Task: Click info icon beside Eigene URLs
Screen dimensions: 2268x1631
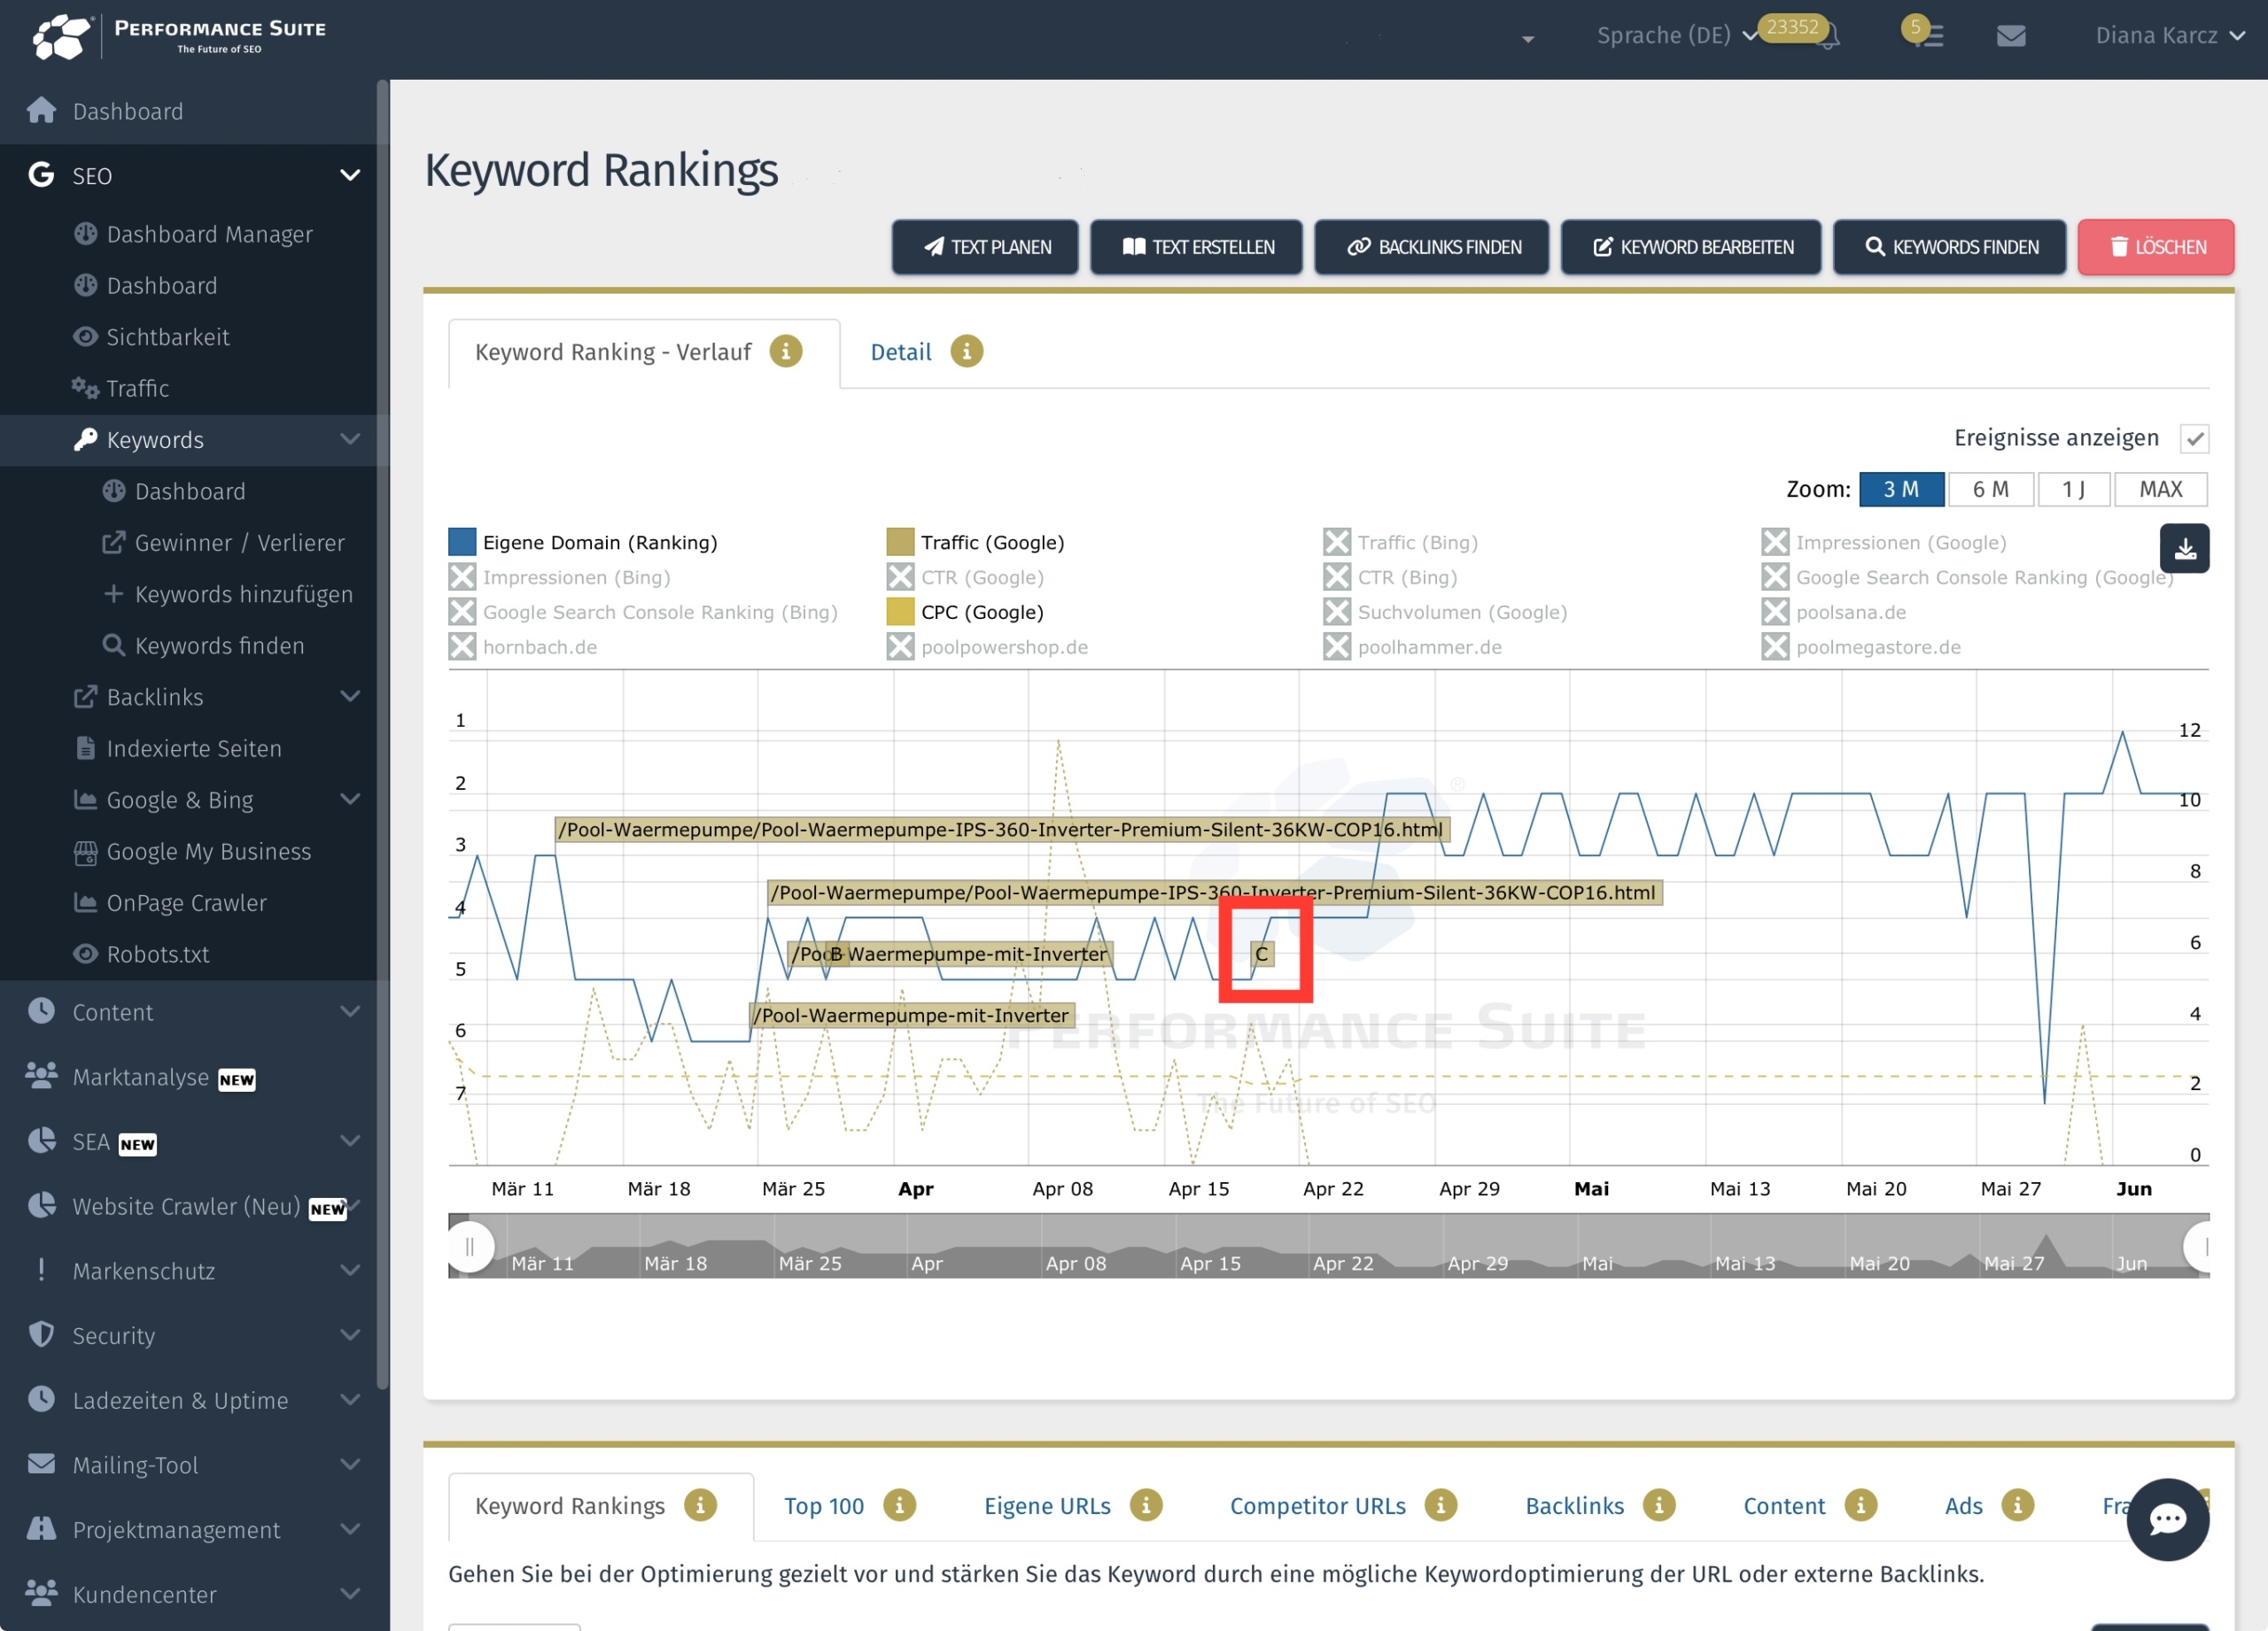Action: 1146,1505
